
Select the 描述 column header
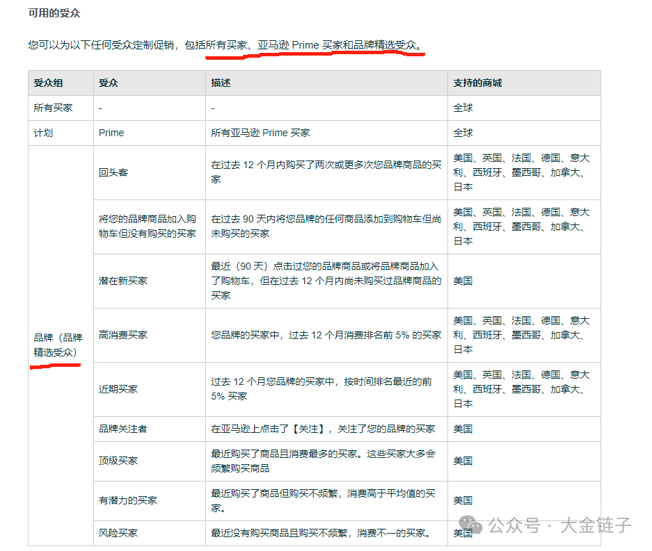tap(220, 83)
